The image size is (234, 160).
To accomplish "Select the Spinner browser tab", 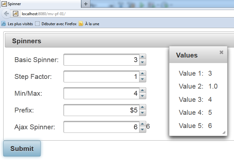I will [39, 4].
